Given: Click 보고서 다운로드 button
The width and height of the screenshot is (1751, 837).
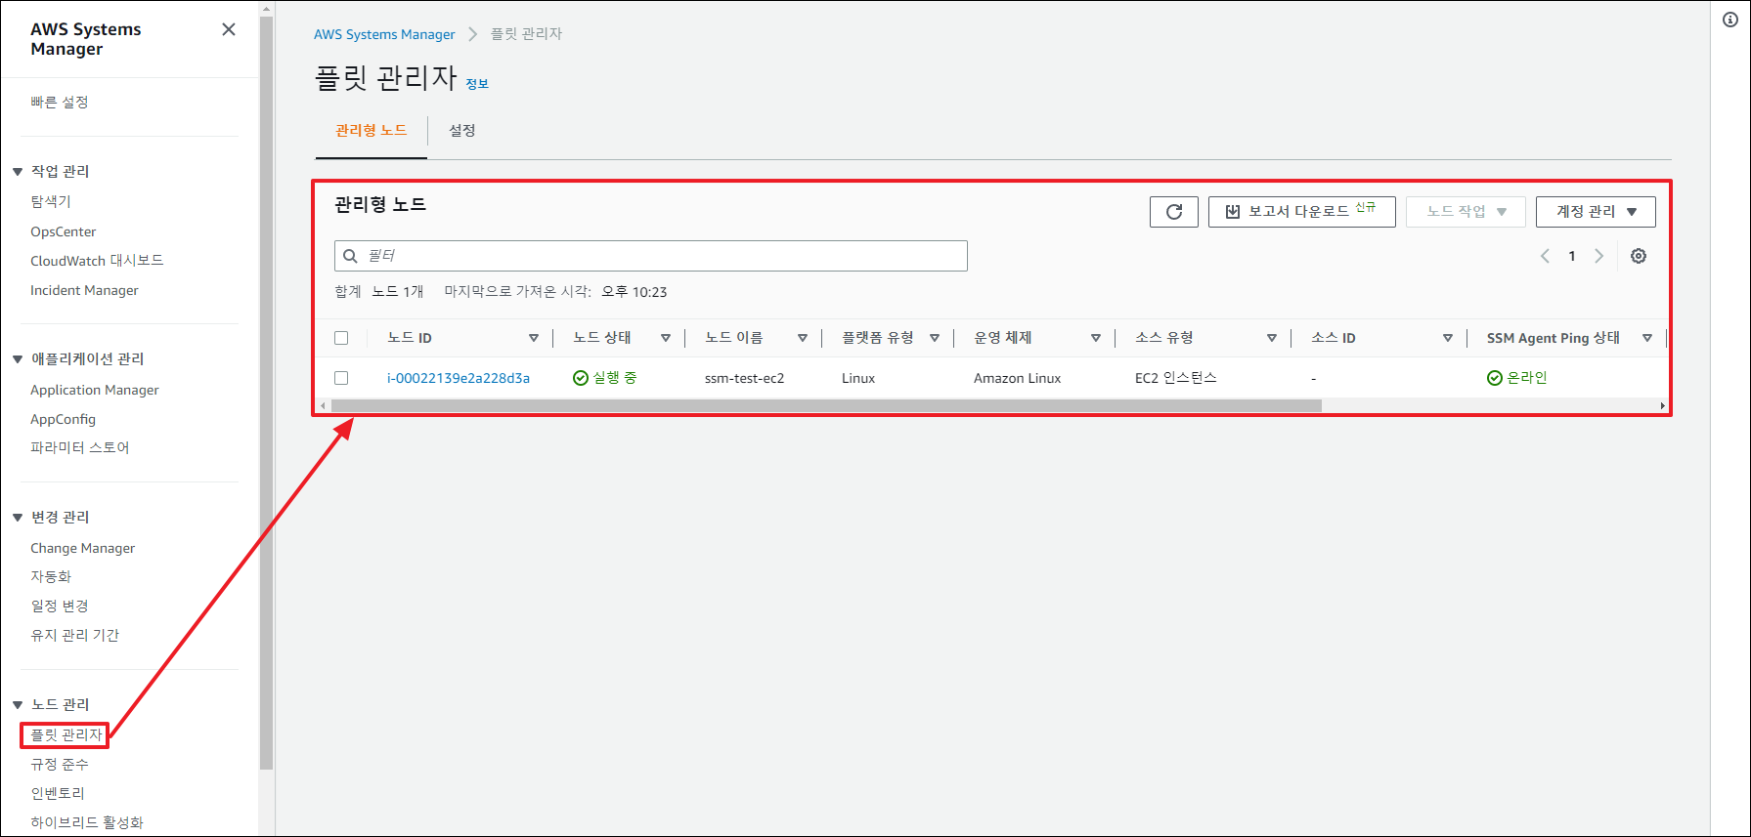Looking at the screenshot, I should tap(1301, 212).
